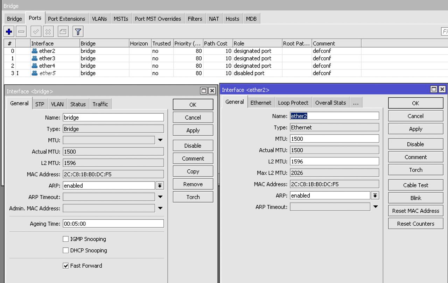Screen dimensions: 448x283
Task: Click the ether2 MTU input field
Action: pyautogui.click(x=335, y=139)
